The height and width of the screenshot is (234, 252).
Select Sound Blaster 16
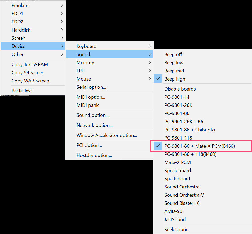point(203,203)
